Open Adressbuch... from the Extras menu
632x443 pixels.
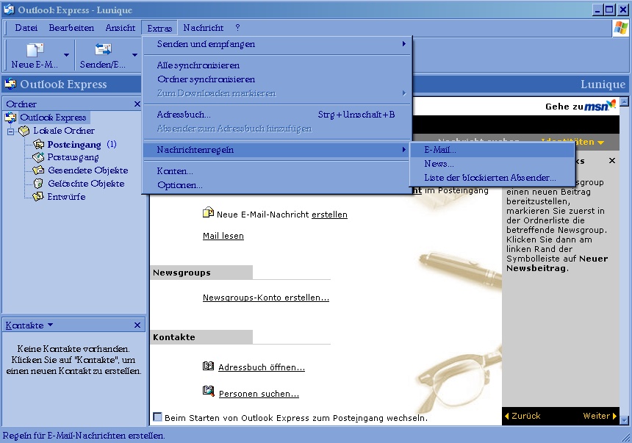click(277, 115)
